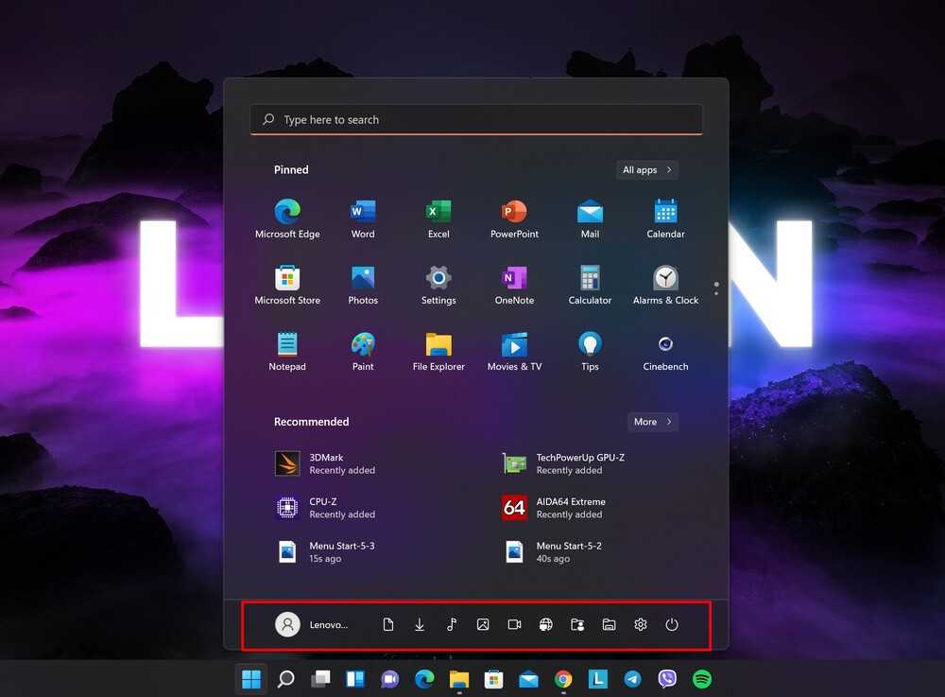
Task: Open Settings gear in Start footer
Action: pyautogui.click(x=641, y=624)
